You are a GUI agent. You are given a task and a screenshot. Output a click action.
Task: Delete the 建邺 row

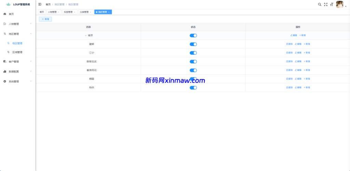pos(289,44)
